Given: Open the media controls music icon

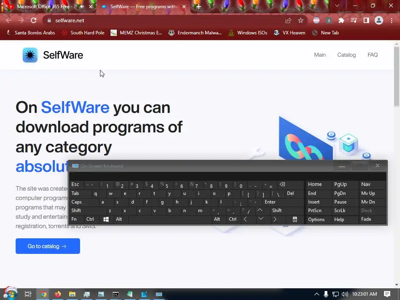Looking at the screenshot, I should 354,20.
